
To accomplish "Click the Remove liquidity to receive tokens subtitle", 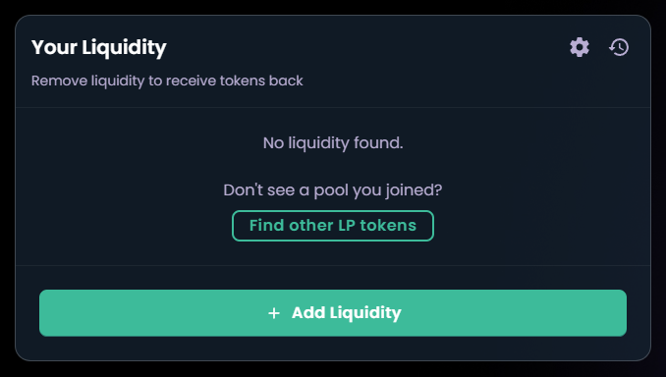I will (x=167, y=81).
